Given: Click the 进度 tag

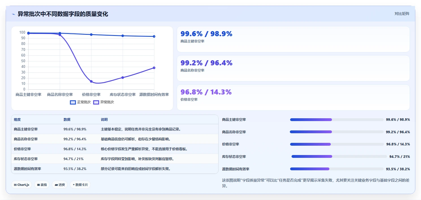Looking at the screenshot, I should point(60,185).
